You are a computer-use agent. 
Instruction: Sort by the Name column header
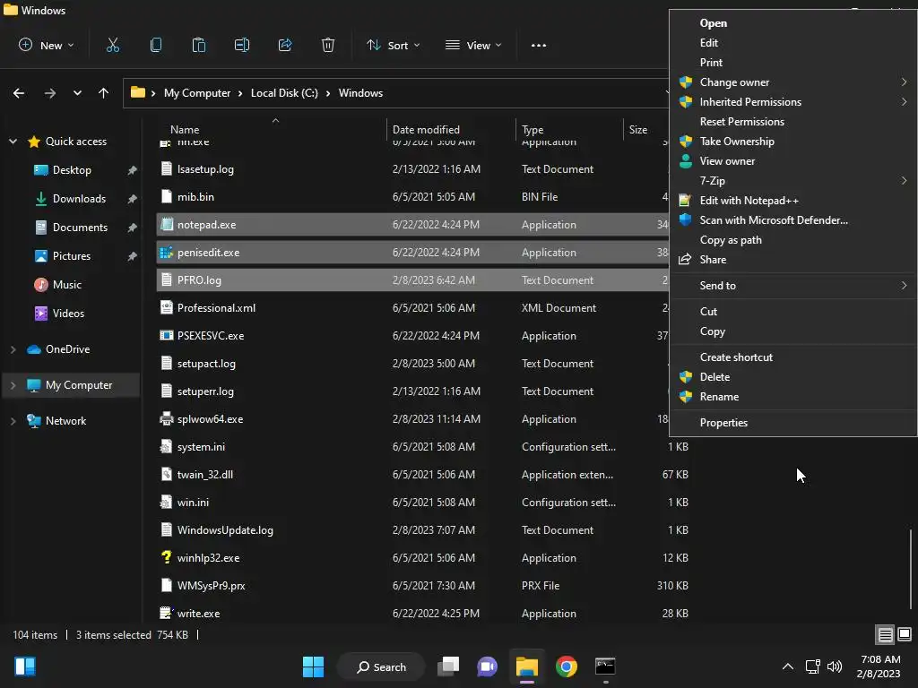[273, 129]
